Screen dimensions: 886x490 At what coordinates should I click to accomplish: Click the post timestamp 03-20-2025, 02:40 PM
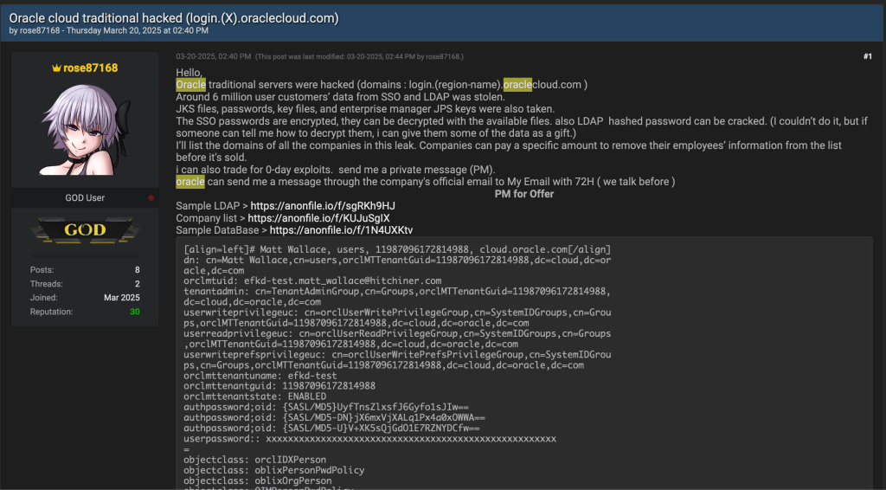[214, 56]
